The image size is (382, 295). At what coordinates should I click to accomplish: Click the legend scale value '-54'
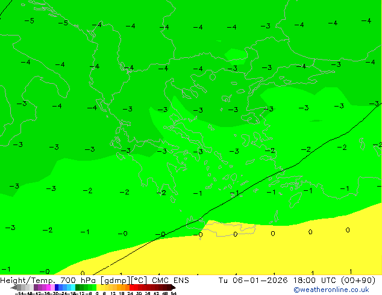pyautogui.click(x=19, y=294)
